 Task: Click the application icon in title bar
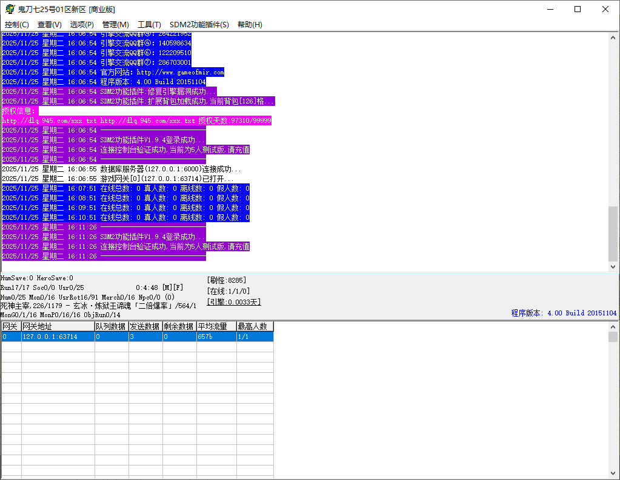10,9
